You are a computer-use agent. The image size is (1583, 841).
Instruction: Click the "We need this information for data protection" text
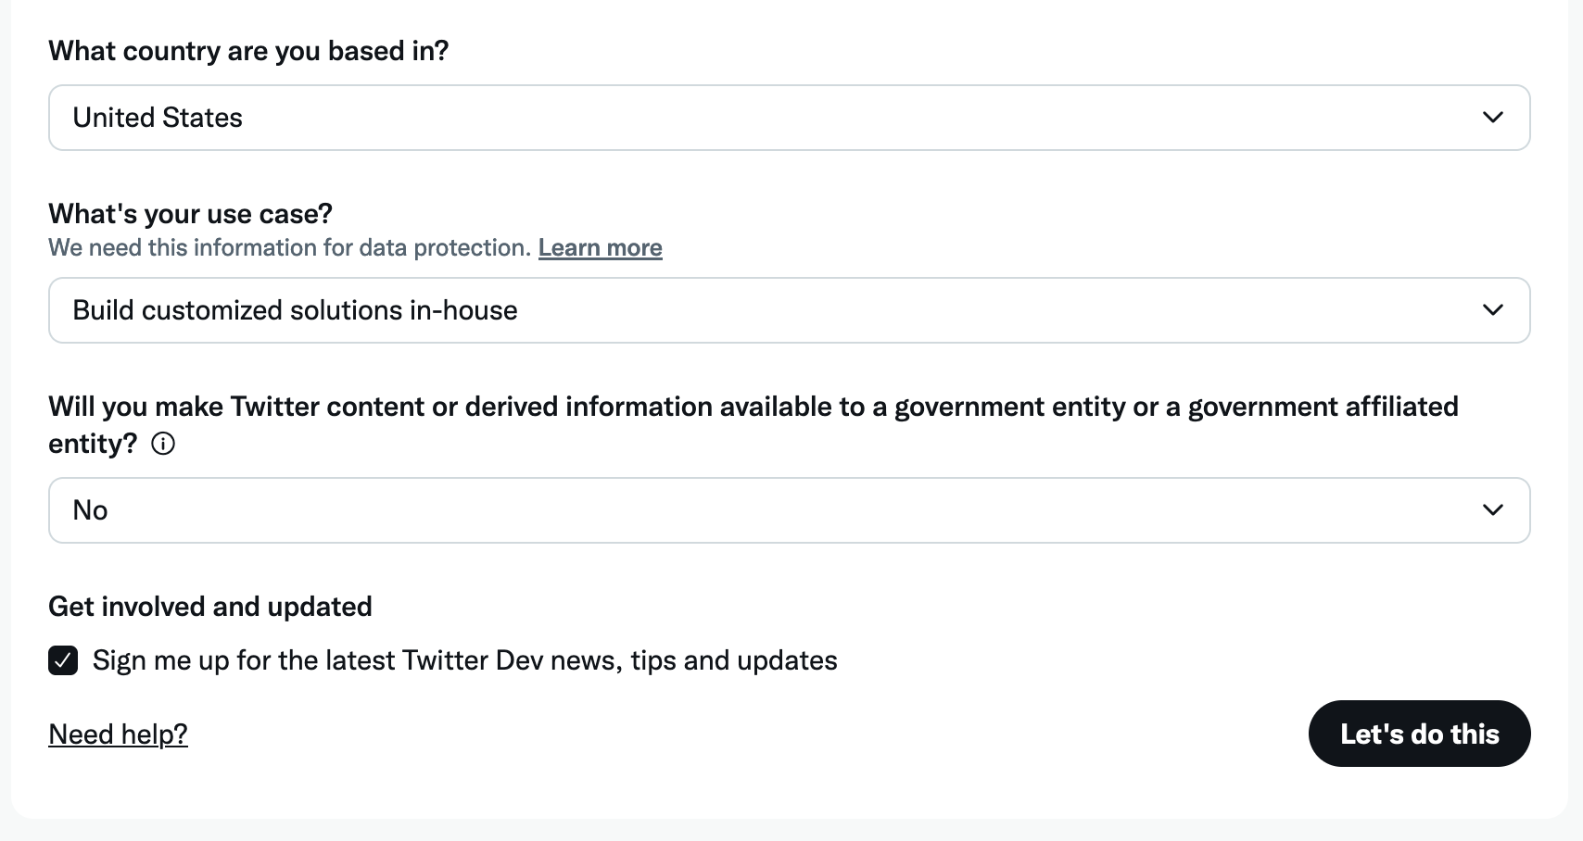[x=289, y=248]
